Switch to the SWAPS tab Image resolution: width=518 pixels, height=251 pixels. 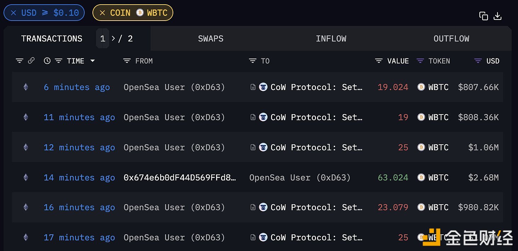[x=210, y=39]
